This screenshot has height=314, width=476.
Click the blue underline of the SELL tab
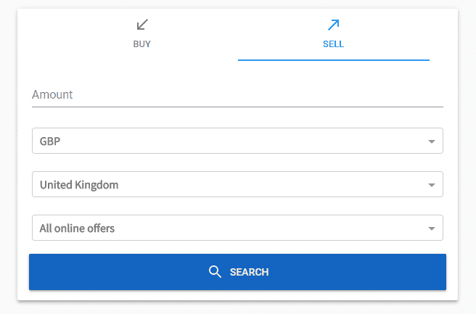(334, 60)
